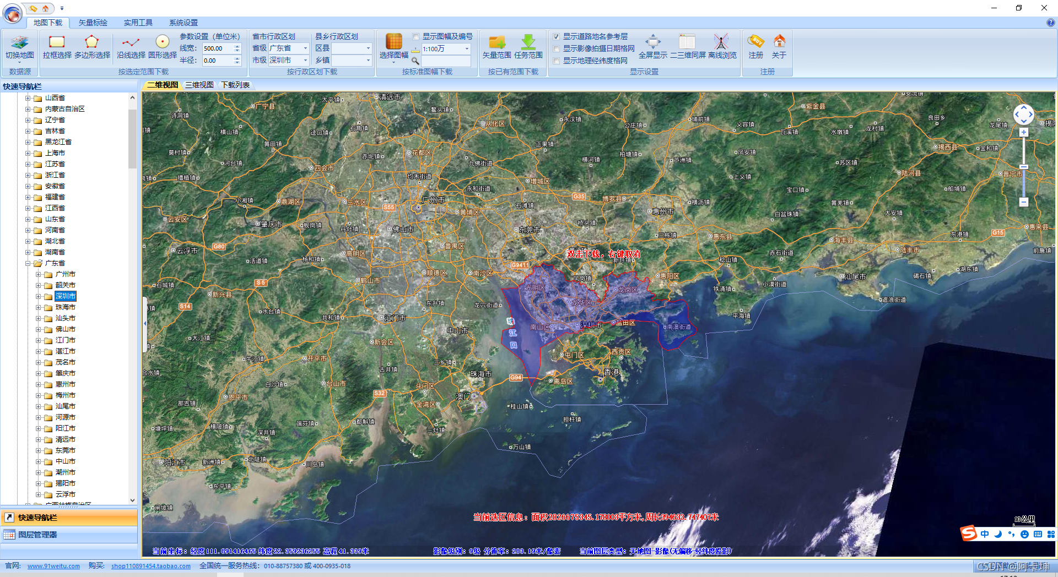Screen dimensions: 1058x577
Task: Click the IME soft keyboard icon
Action: [x=1038, y=534]
